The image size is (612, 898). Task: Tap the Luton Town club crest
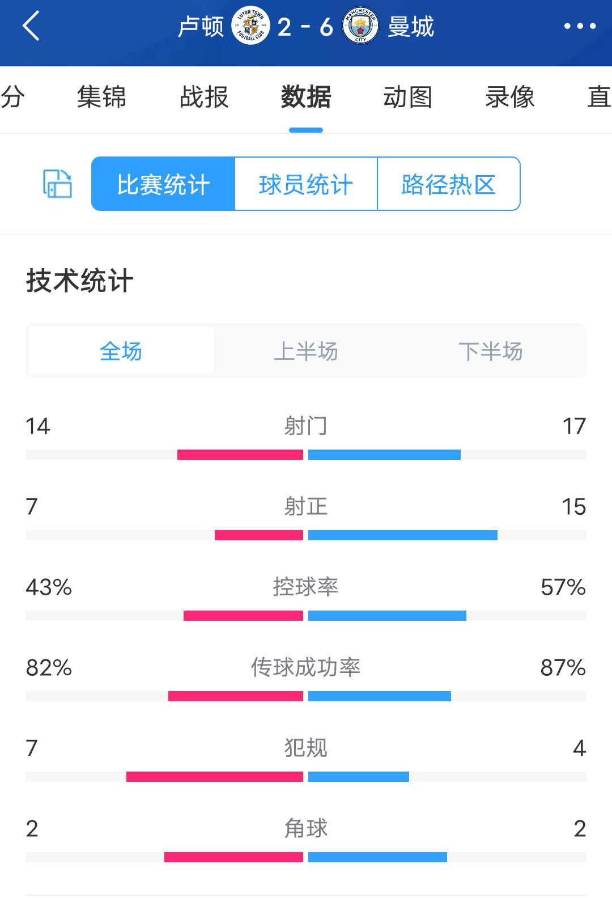click(250, 26)
